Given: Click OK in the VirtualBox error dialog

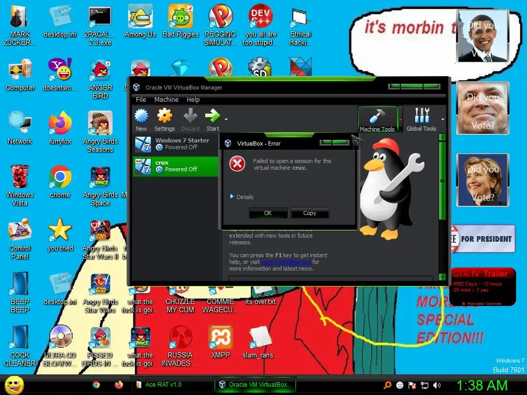Looking at the screenshot, I should click(268, 213).
